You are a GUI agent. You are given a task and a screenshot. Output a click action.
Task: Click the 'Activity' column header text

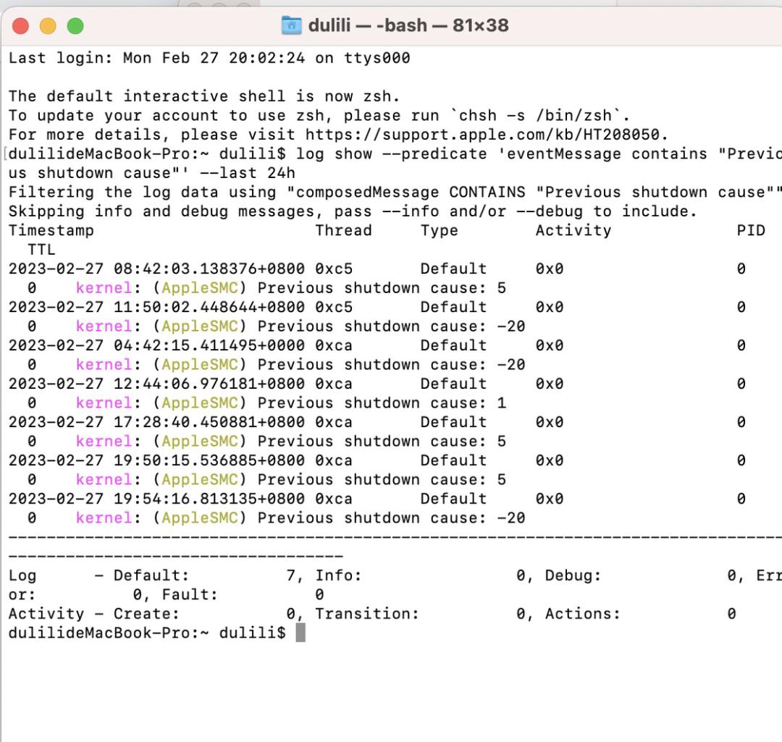pos(573,231)
